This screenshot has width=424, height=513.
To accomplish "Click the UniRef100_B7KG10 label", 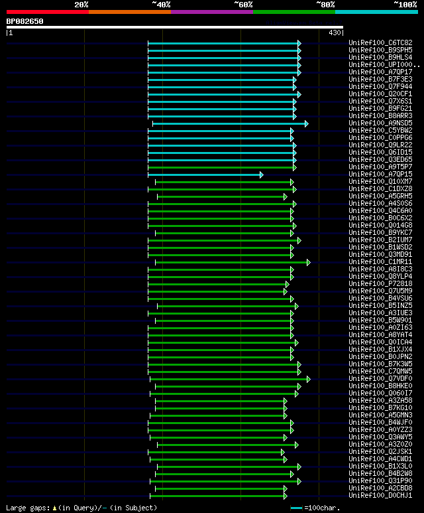I will (380, 408).
